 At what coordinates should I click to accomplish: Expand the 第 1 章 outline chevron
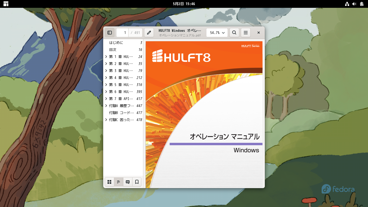[x=106, y=57]
